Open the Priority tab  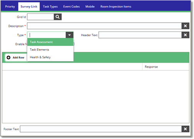click(x=10, y=7)
